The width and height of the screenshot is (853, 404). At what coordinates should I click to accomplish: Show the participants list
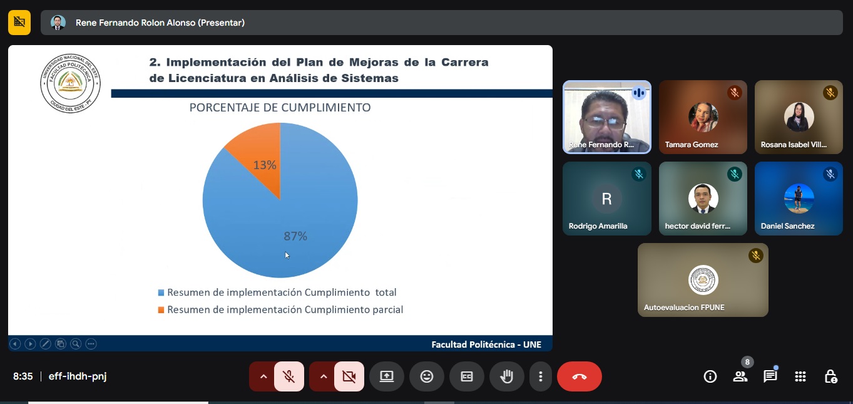[x=740, y=376]
